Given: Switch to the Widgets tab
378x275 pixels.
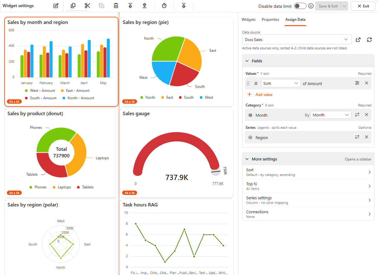Looking at the screenshot, I should point(248,20).
